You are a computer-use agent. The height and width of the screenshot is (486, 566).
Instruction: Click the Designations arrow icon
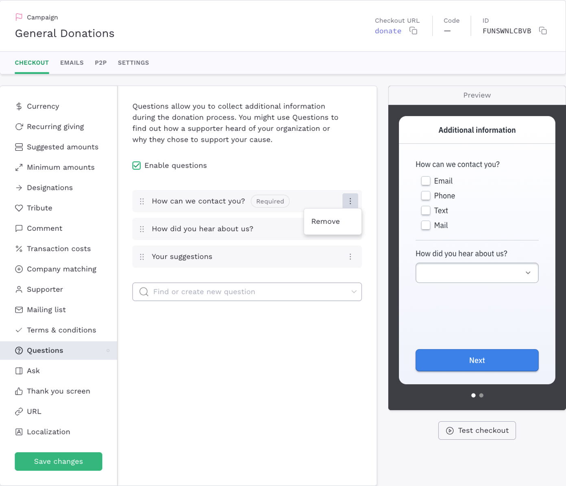click(19, 188)
